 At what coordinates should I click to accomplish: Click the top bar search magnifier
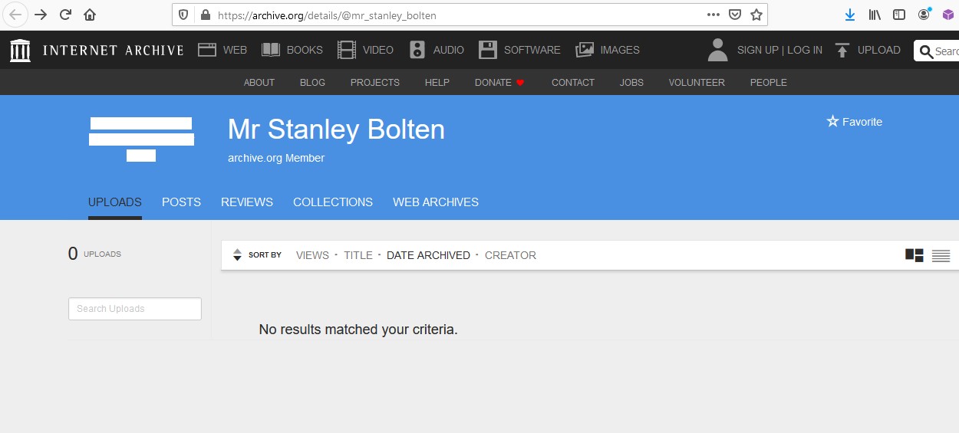click(926, 51)
